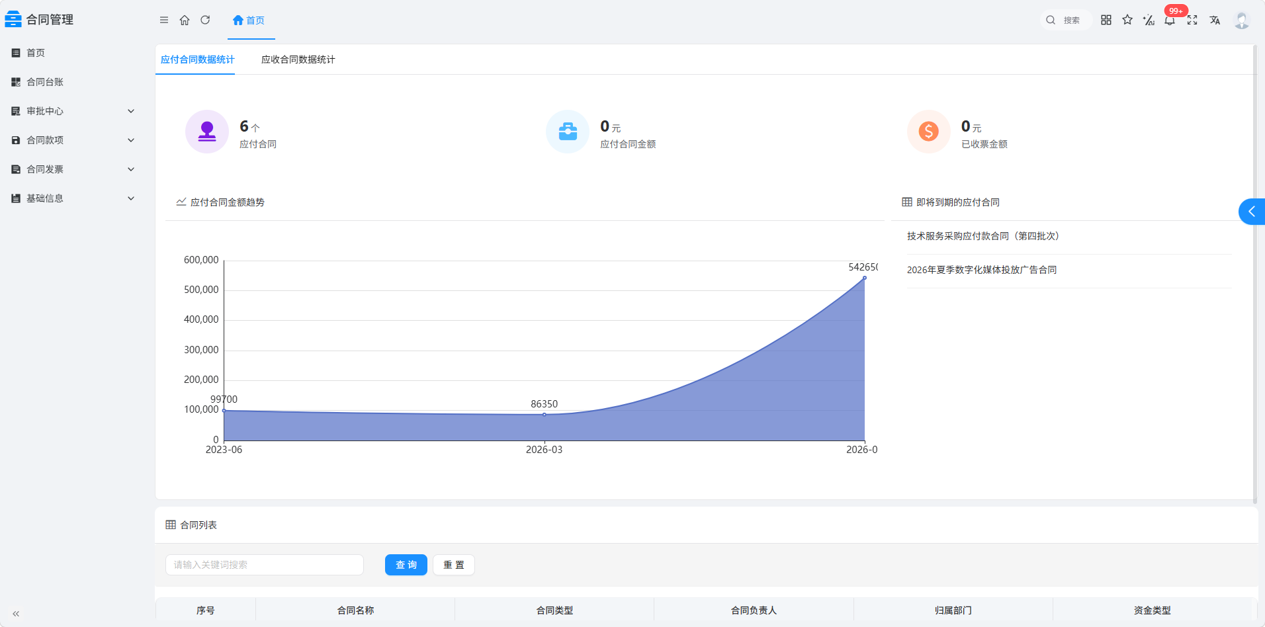
Task: Expand the 合同发票 menu chevron
Action: pyautogui.click(x=131, y=169)
